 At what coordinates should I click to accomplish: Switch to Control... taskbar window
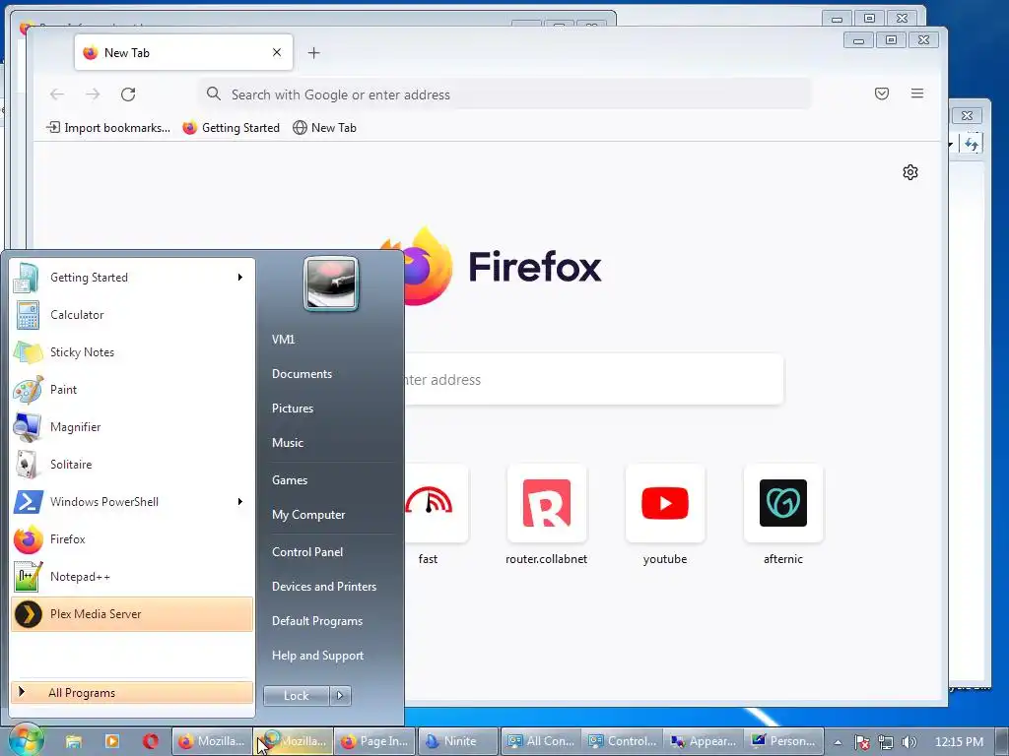click(x=623, y=741)
